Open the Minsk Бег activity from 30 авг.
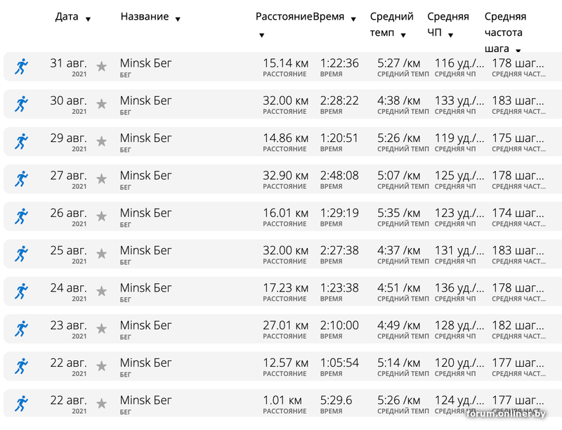562x430 pixels. (x=146, y=100)
